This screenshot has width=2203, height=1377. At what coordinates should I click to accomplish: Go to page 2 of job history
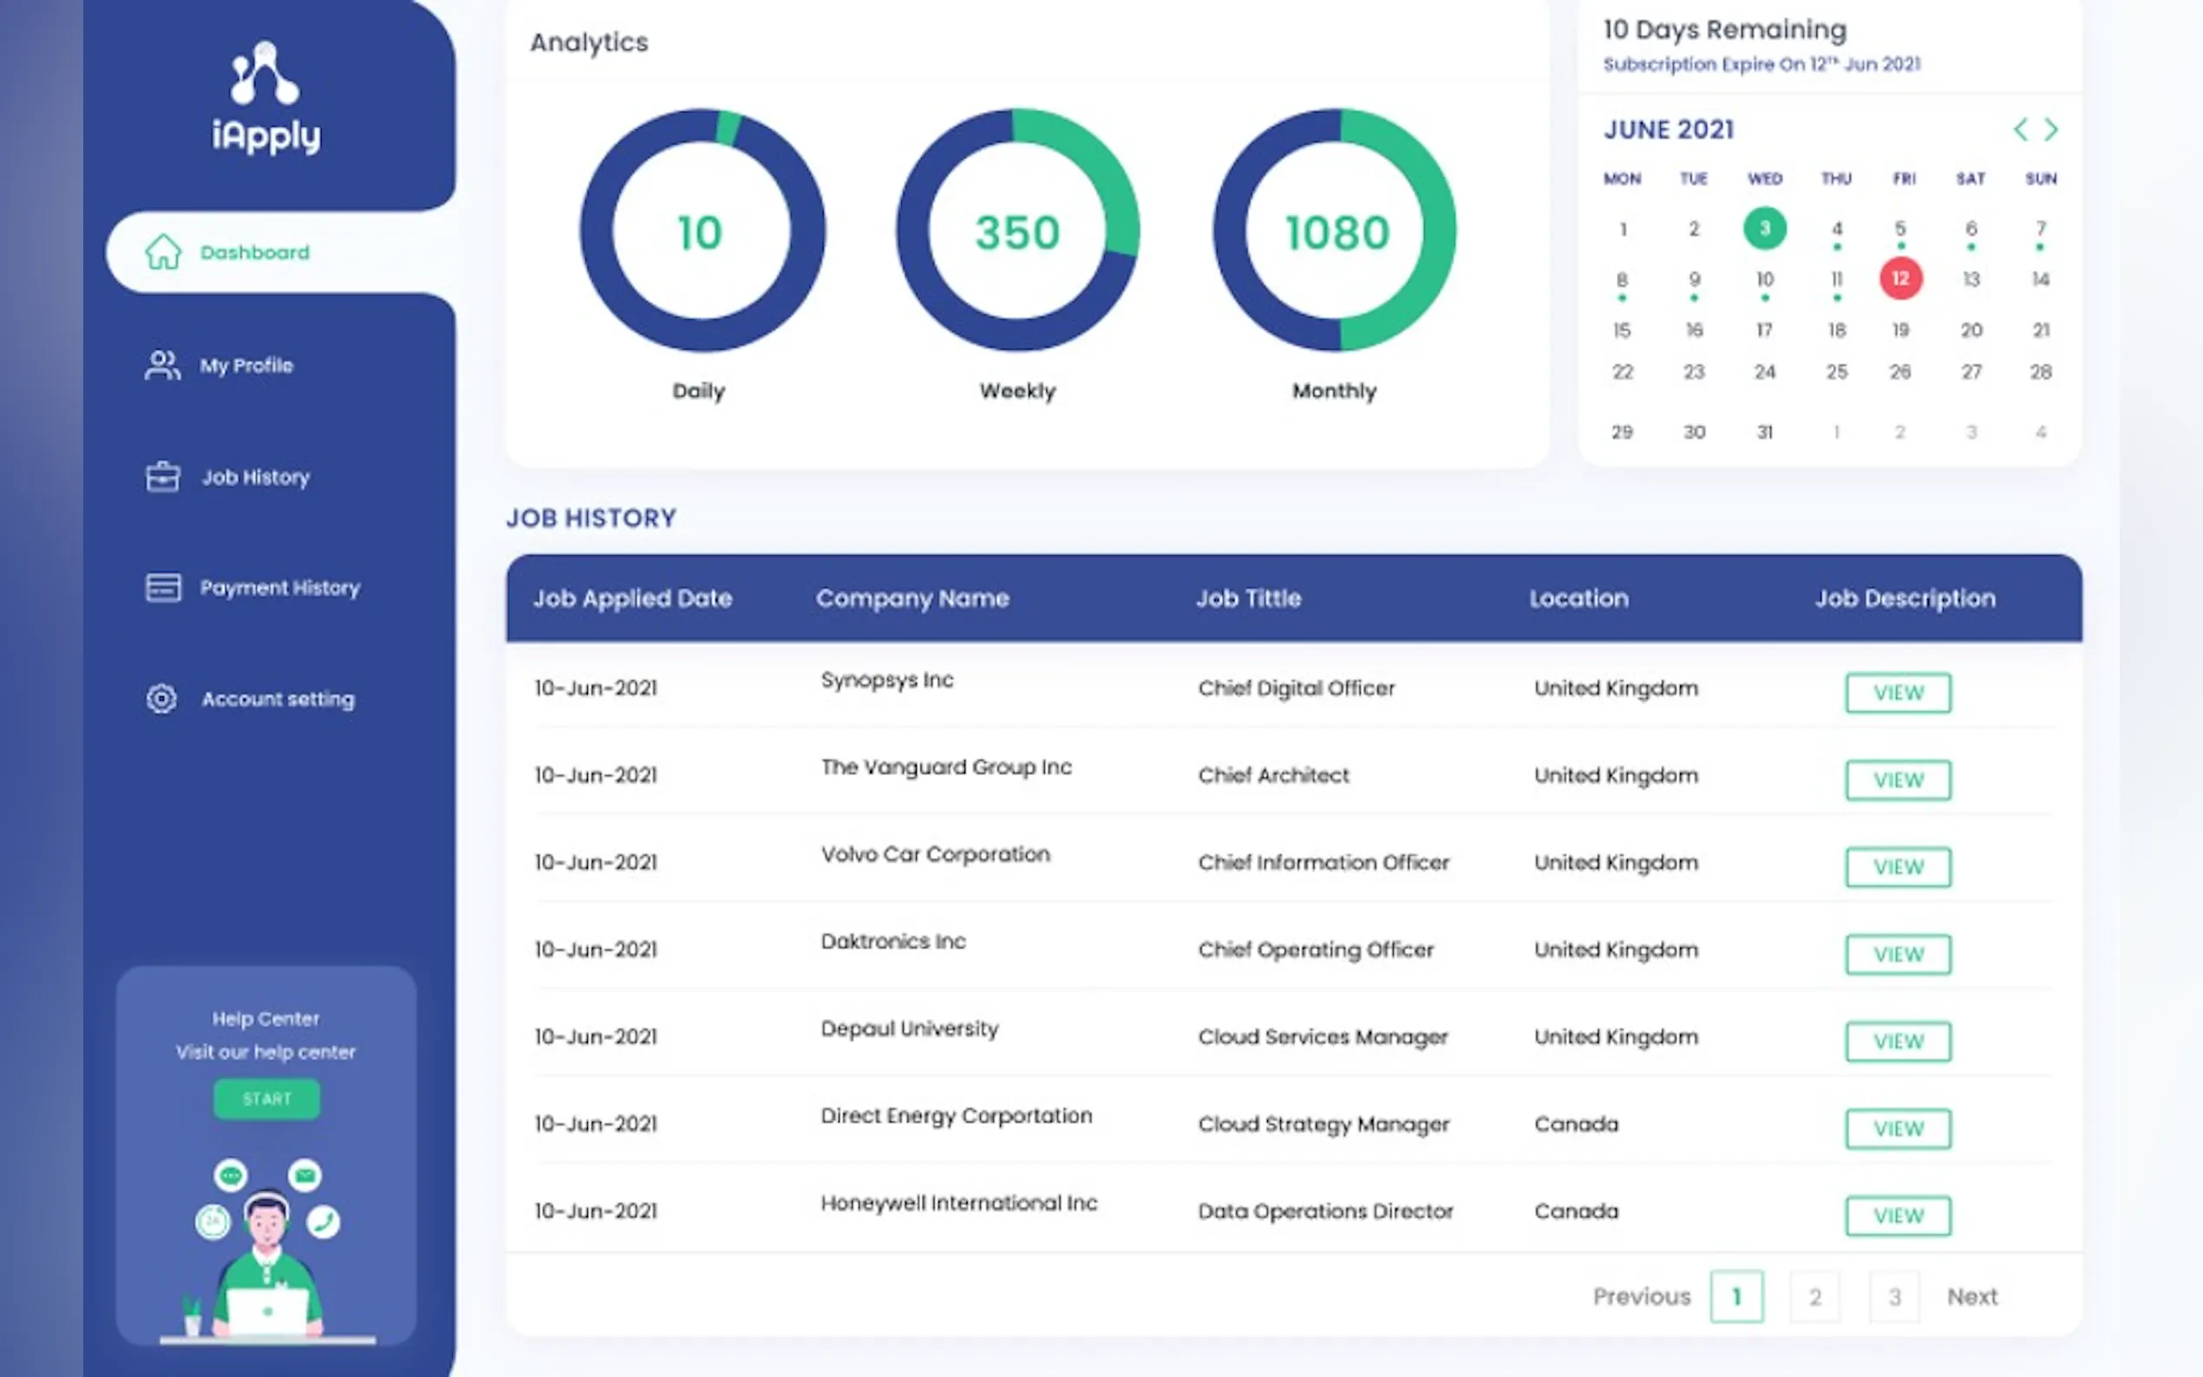point(1815,1296)
